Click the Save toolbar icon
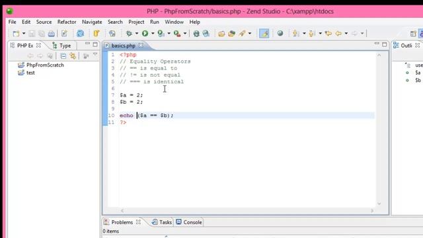 coord(32,34)
